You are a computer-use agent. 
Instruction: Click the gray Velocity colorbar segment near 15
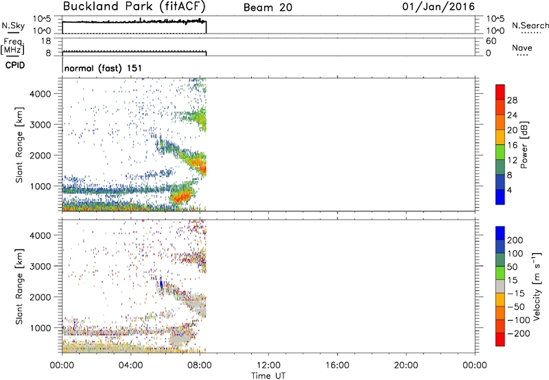[500, 287]
